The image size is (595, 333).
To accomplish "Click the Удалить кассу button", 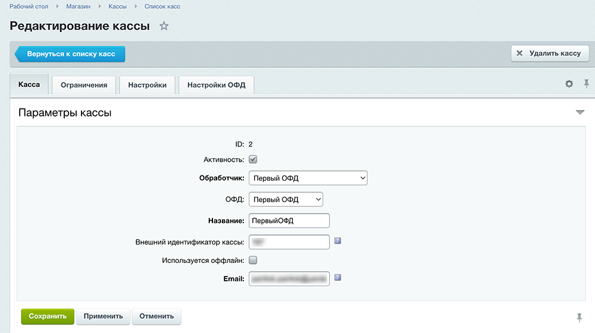I will pos(550,54).
